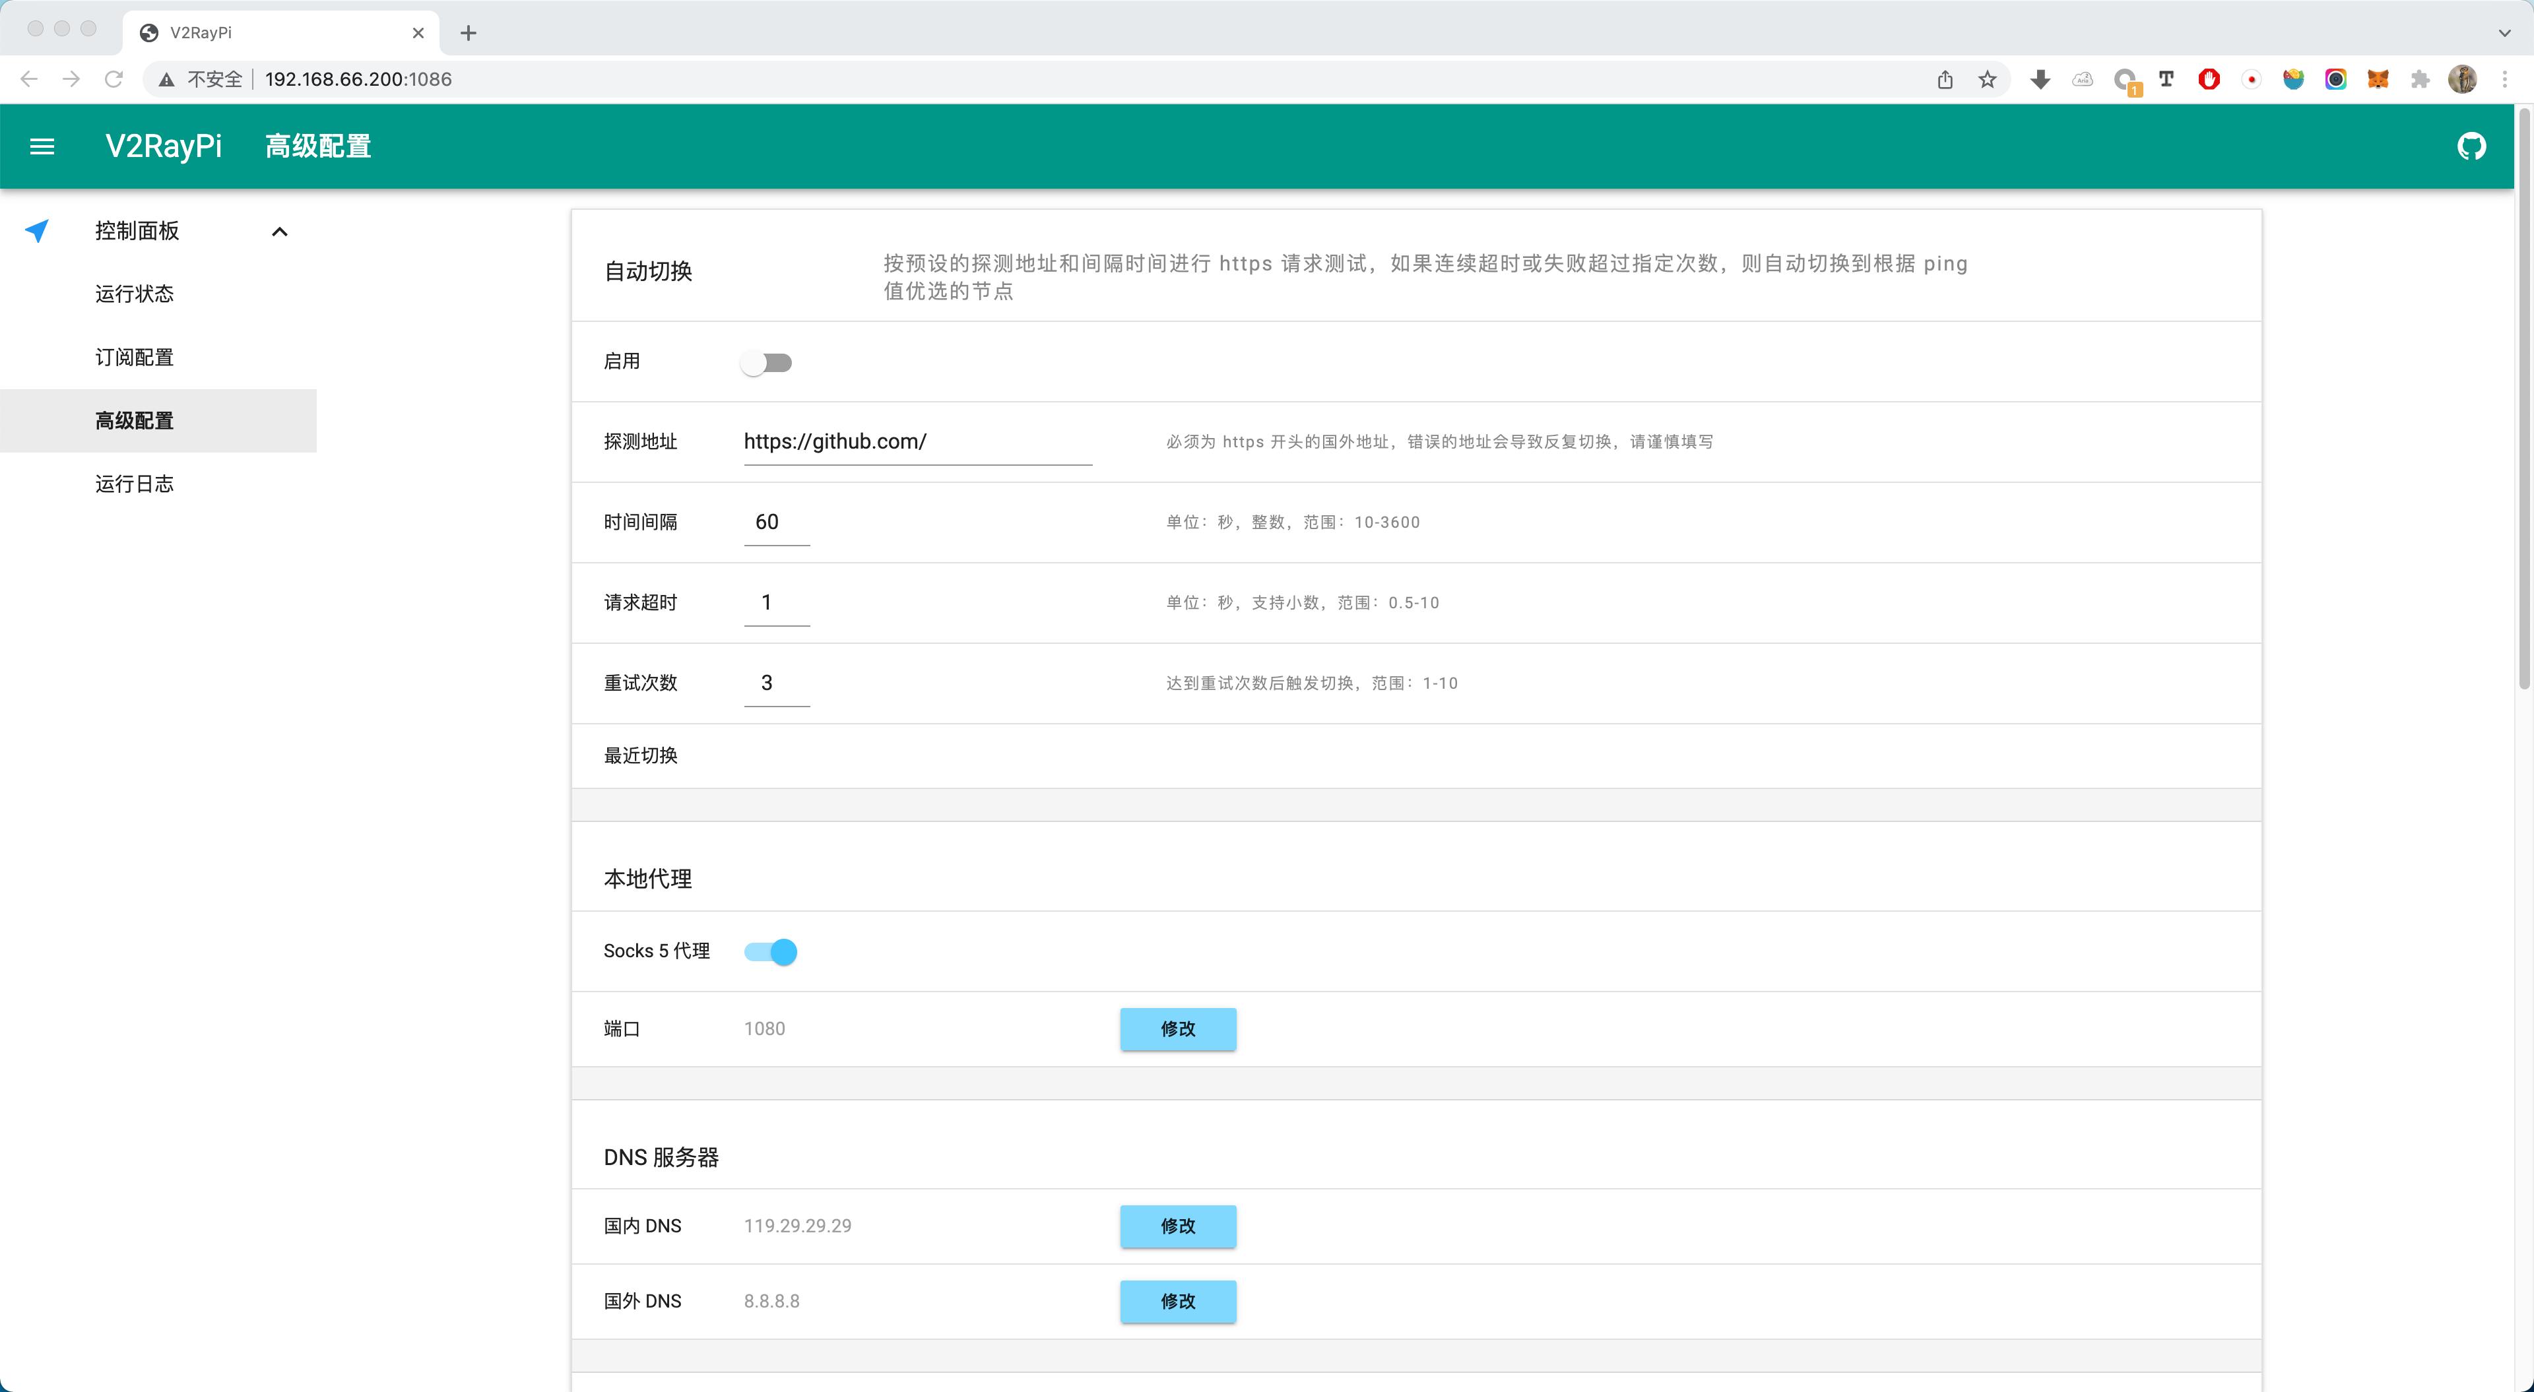
Task: Open the Chrome extensions puzzle icon
Action: pos(2420,80)
